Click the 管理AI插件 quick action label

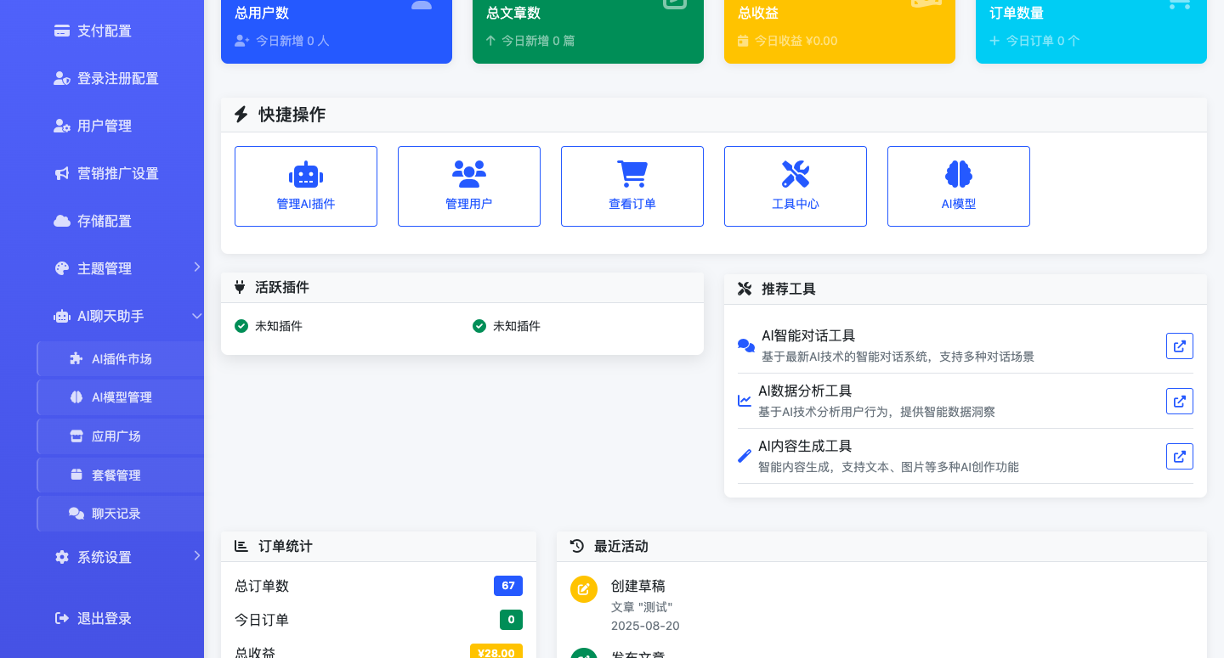[306, 204]
